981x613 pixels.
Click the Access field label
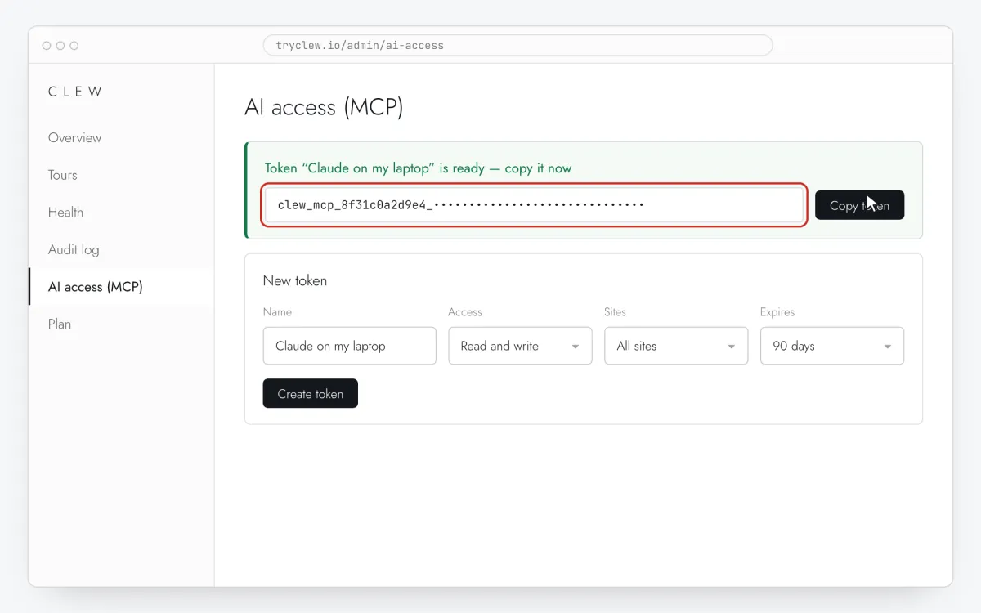click(x=465, y=312)
